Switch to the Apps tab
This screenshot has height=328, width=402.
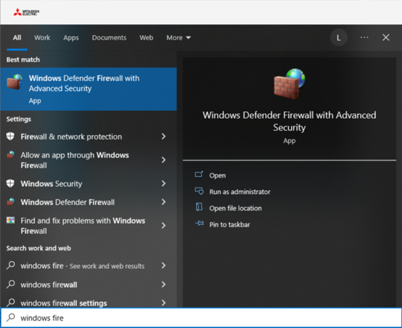coord(71,38)
